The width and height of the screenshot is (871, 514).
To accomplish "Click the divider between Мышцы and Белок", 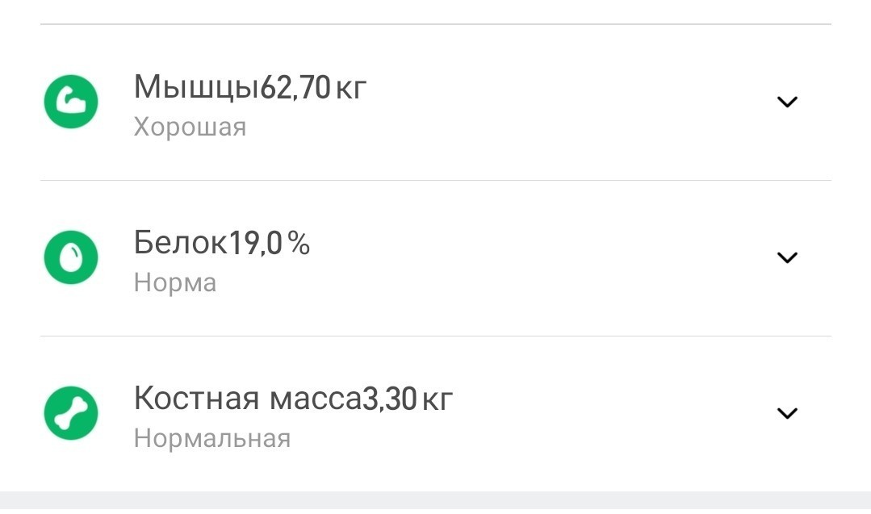I will click(436, 180).
